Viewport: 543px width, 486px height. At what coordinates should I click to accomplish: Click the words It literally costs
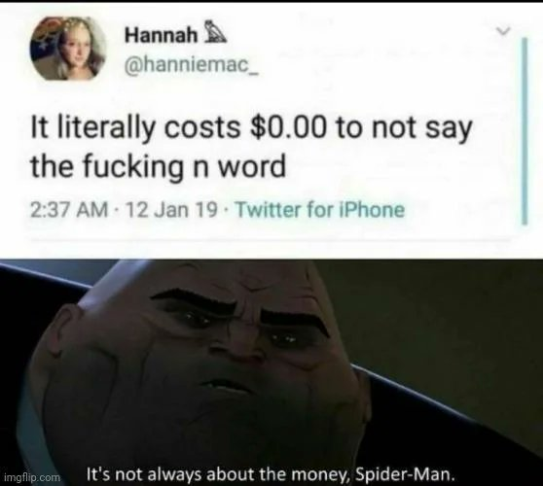[135, 128]
